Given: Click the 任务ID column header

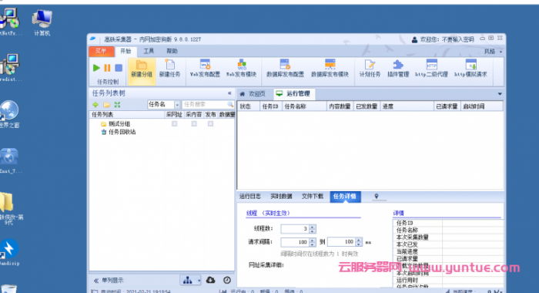Looking at the screenshot, I should tap(270, 106).
